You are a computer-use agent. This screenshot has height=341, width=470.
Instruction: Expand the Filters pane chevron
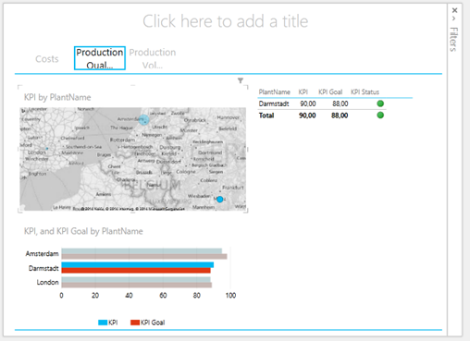(454, 18)
